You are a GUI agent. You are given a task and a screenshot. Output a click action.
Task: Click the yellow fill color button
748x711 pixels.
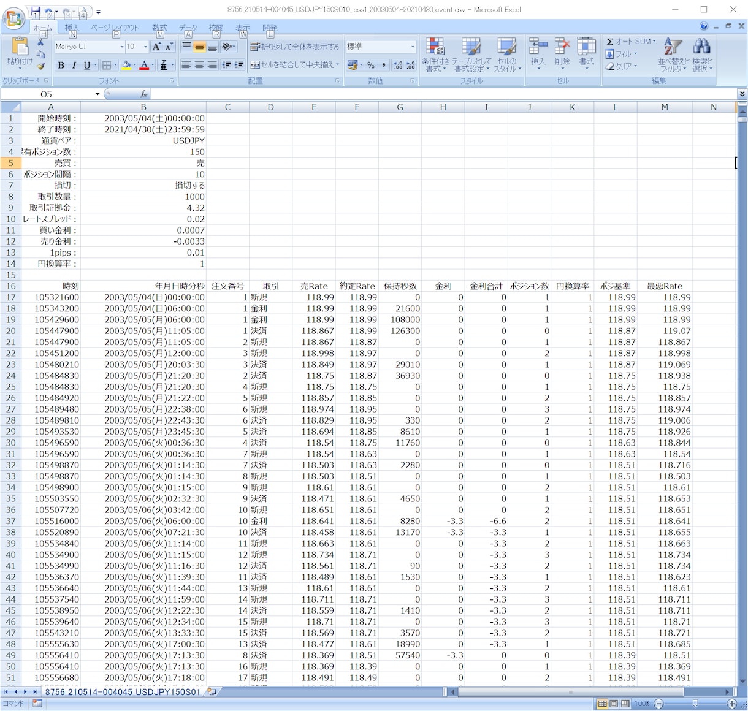[126, 66]
